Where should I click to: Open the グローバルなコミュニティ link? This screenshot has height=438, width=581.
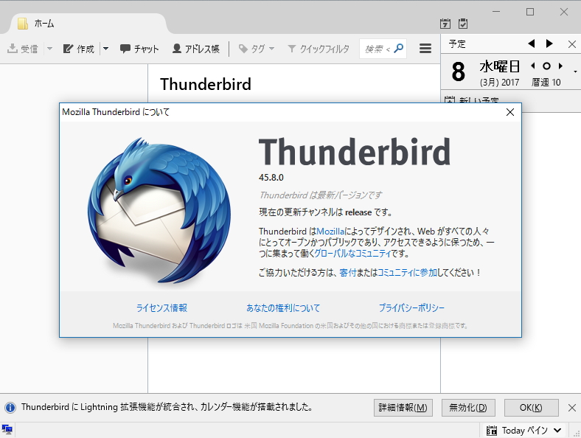tap(352, 254)
